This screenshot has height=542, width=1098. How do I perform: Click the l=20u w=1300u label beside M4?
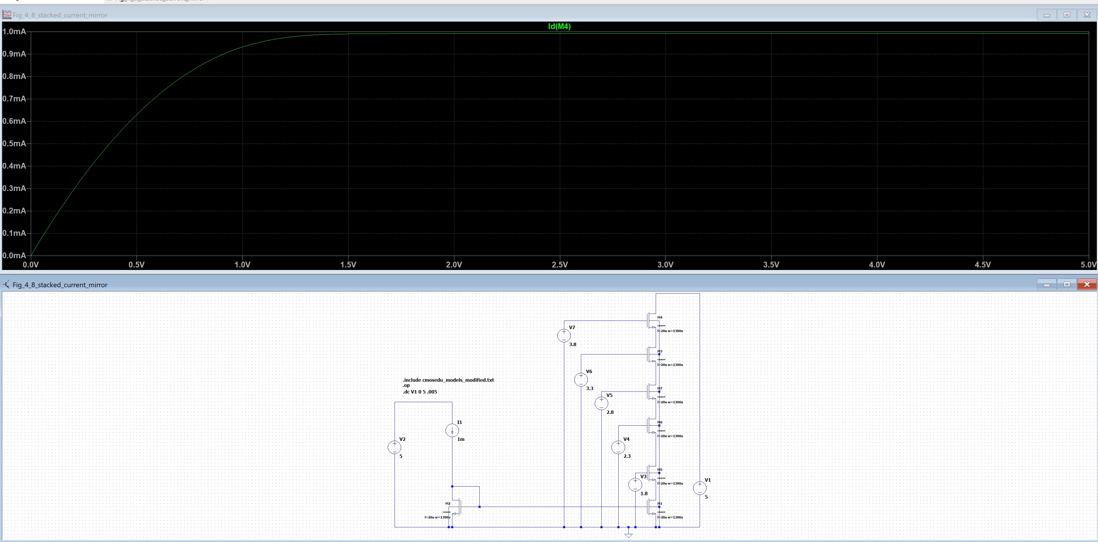pos(670,331)
